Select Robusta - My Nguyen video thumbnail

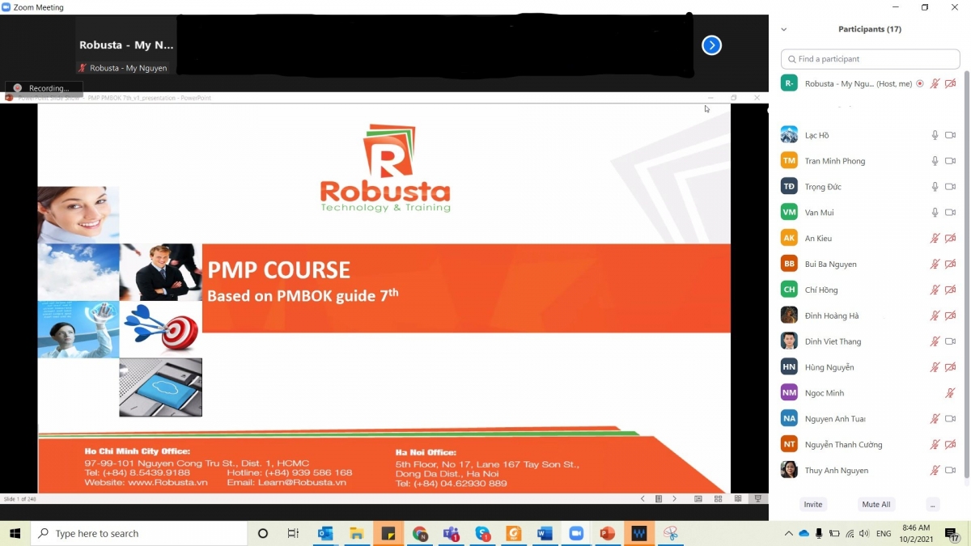tap(125, 45)
